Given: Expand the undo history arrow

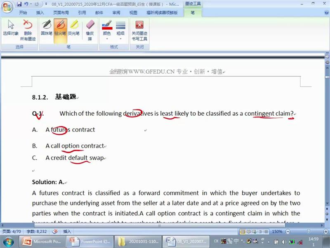Looking at the screenshot, I should tap(31, 4).
